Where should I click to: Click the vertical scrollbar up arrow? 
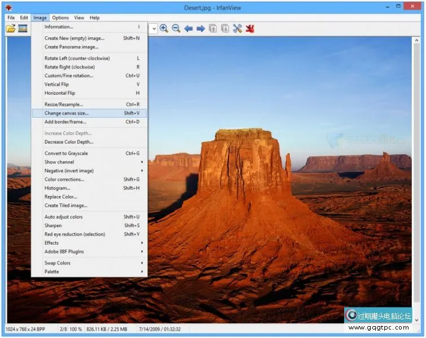click(416, 41)
